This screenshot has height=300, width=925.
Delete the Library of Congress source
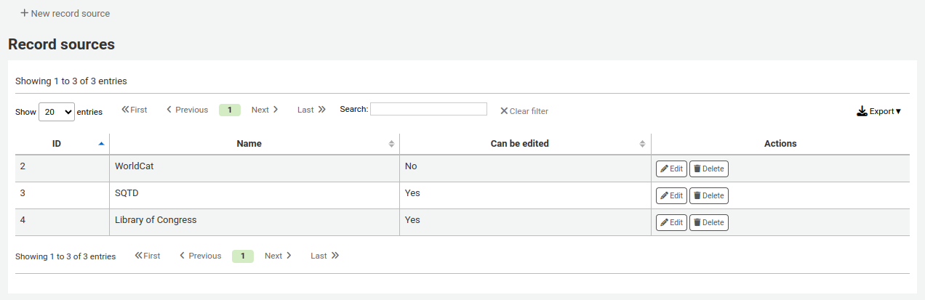point(708,222)
